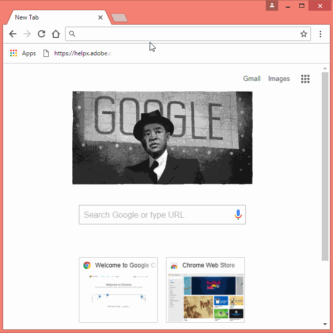The image size is (333, 333).
Task: Start voice search with microphone
Action: tap(238, 215)
